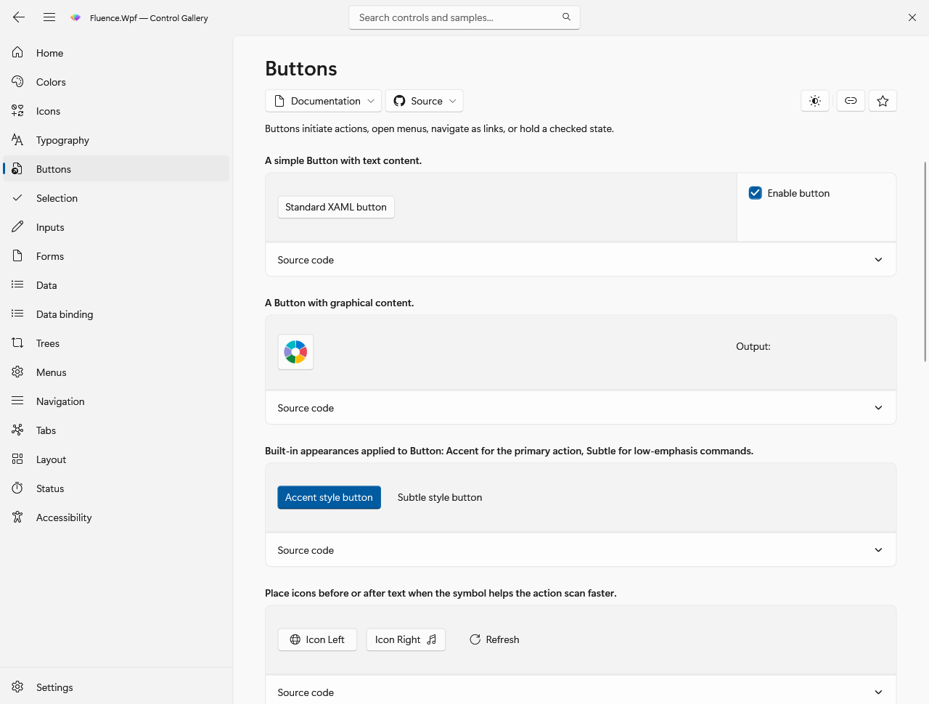Image resolution: width=929 pixels, height=704 pixels.
Task: Click the Subtle style button
Action: coord(440,497)
